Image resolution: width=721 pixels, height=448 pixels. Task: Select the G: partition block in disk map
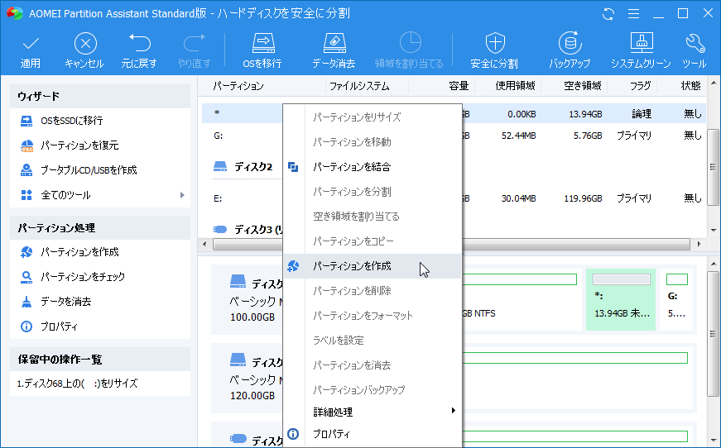676,299
